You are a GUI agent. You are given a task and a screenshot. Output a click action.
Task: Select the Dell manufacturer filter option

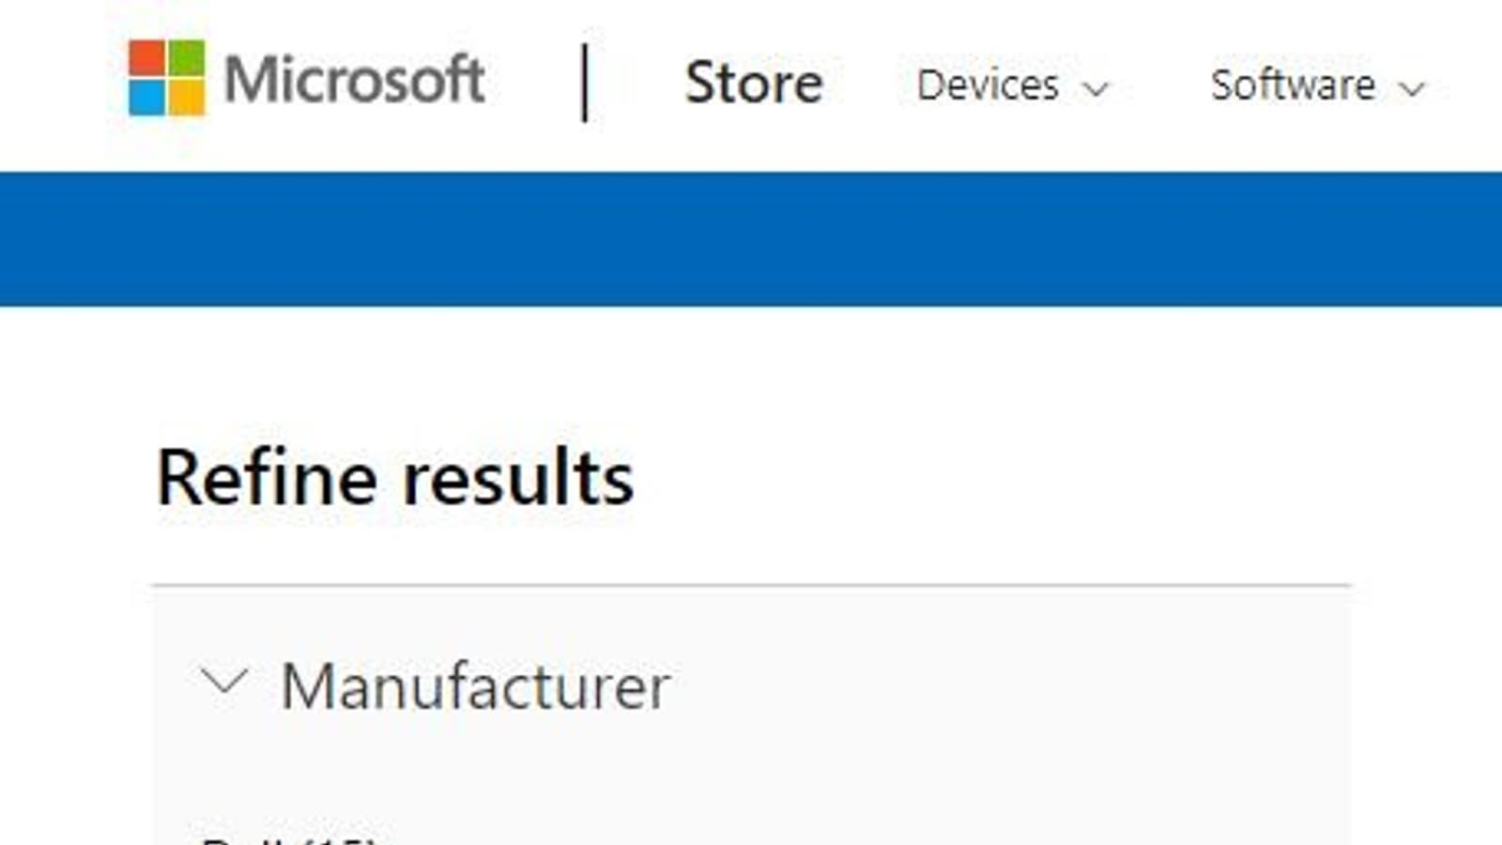[287, 838]
